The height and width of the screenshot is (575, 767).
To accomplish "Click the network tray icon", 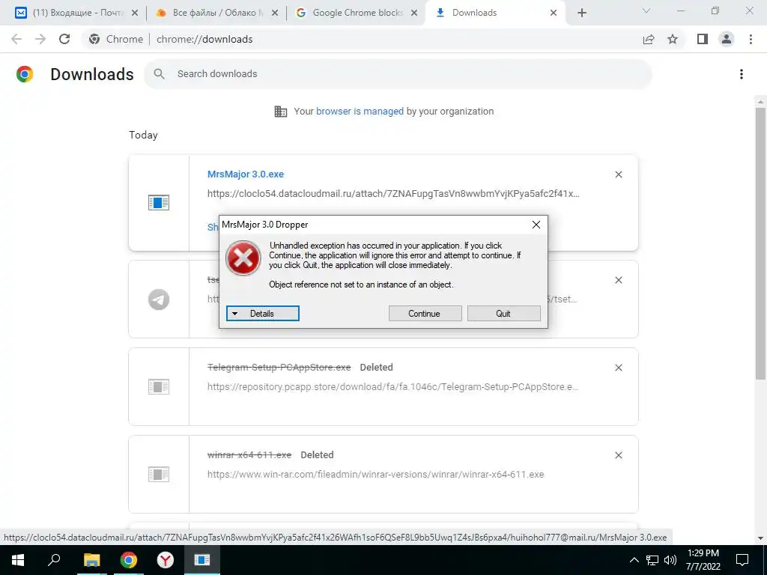I will click(652, 560).
